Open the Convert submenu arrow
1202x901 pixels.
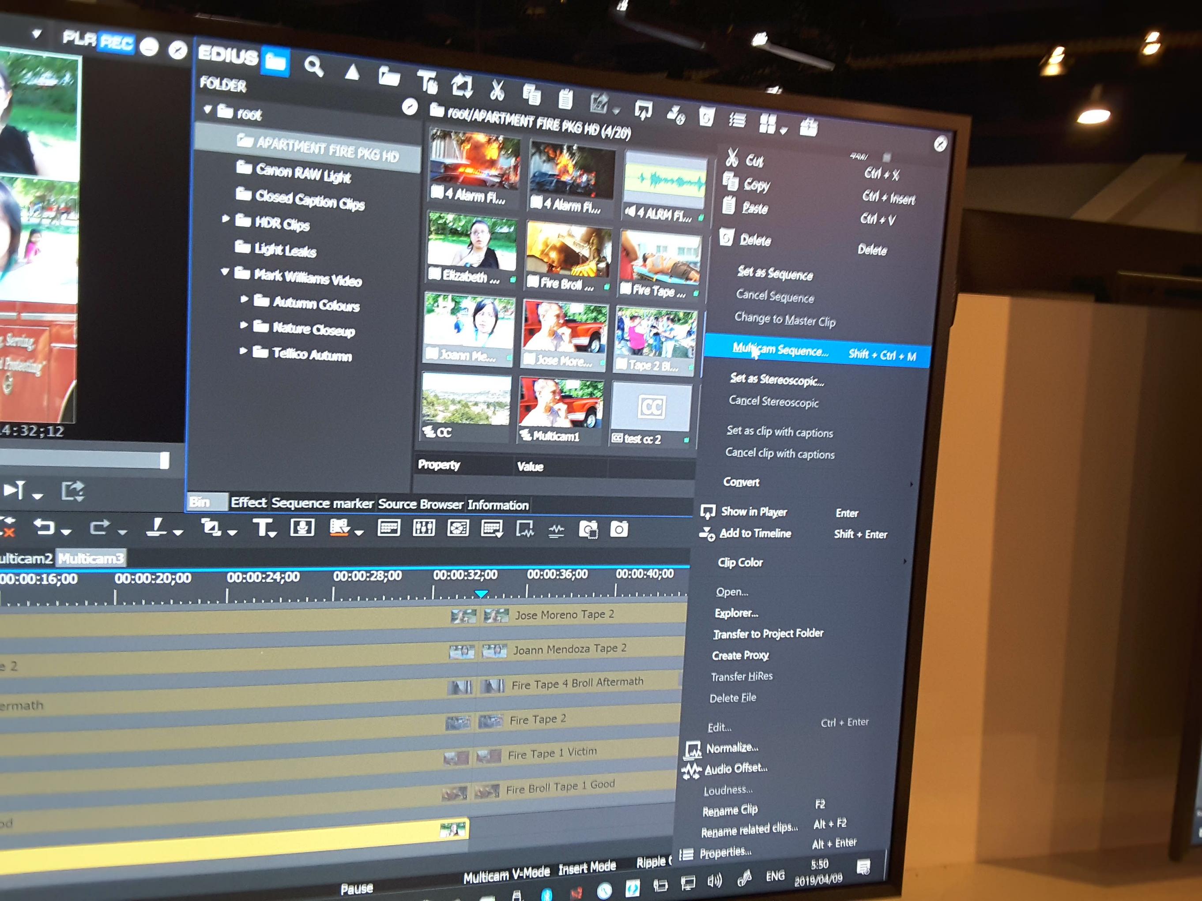(911, 484)
